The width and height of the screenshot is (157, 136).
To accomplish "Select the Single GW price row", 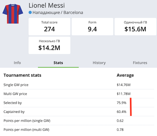I will 79,85.
